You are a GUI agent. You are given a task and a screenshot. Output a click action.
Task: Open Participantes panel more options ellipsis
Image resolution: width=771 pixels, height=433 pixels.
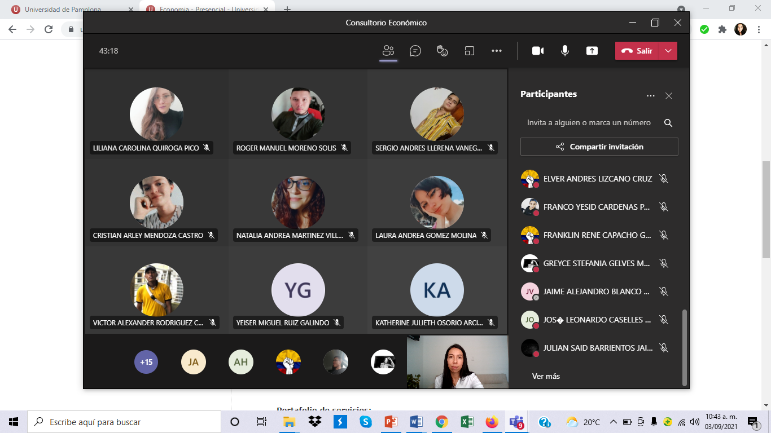pos(651,96)
